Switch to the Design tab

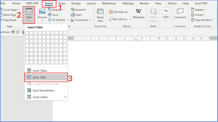click(x=76, y=3)
